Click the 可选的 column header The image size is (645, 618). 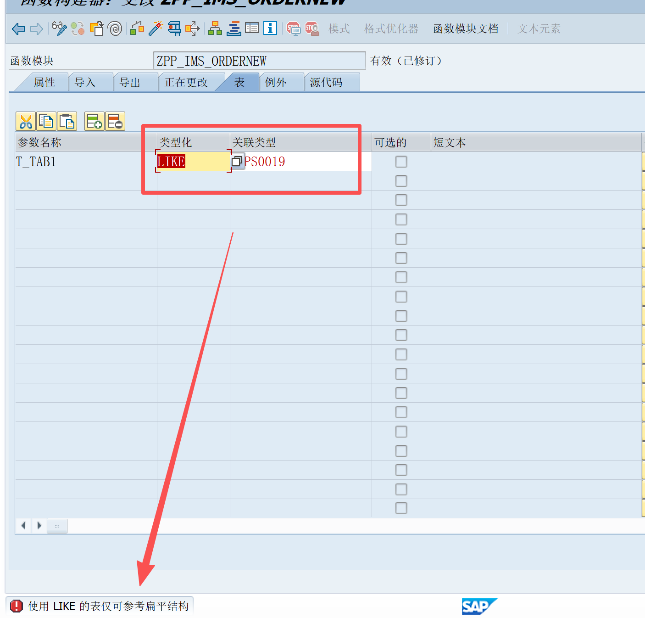point(401,142)
